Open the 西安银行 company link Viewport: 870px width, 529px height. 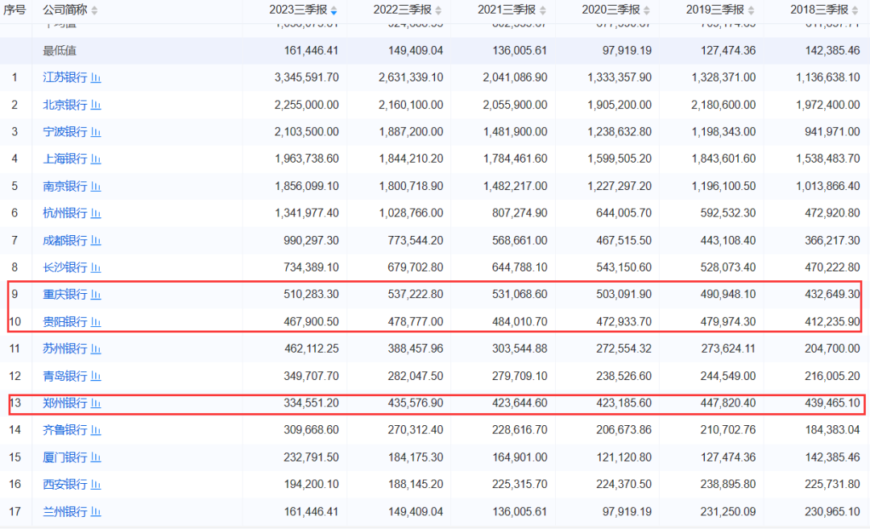(x=64, y=485)
